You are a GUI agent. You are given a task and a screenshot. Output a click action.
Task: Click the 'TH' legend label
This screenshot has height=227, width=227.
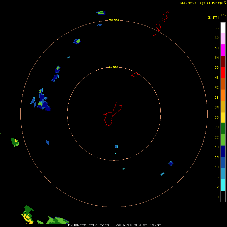click(x=217, y=197)
